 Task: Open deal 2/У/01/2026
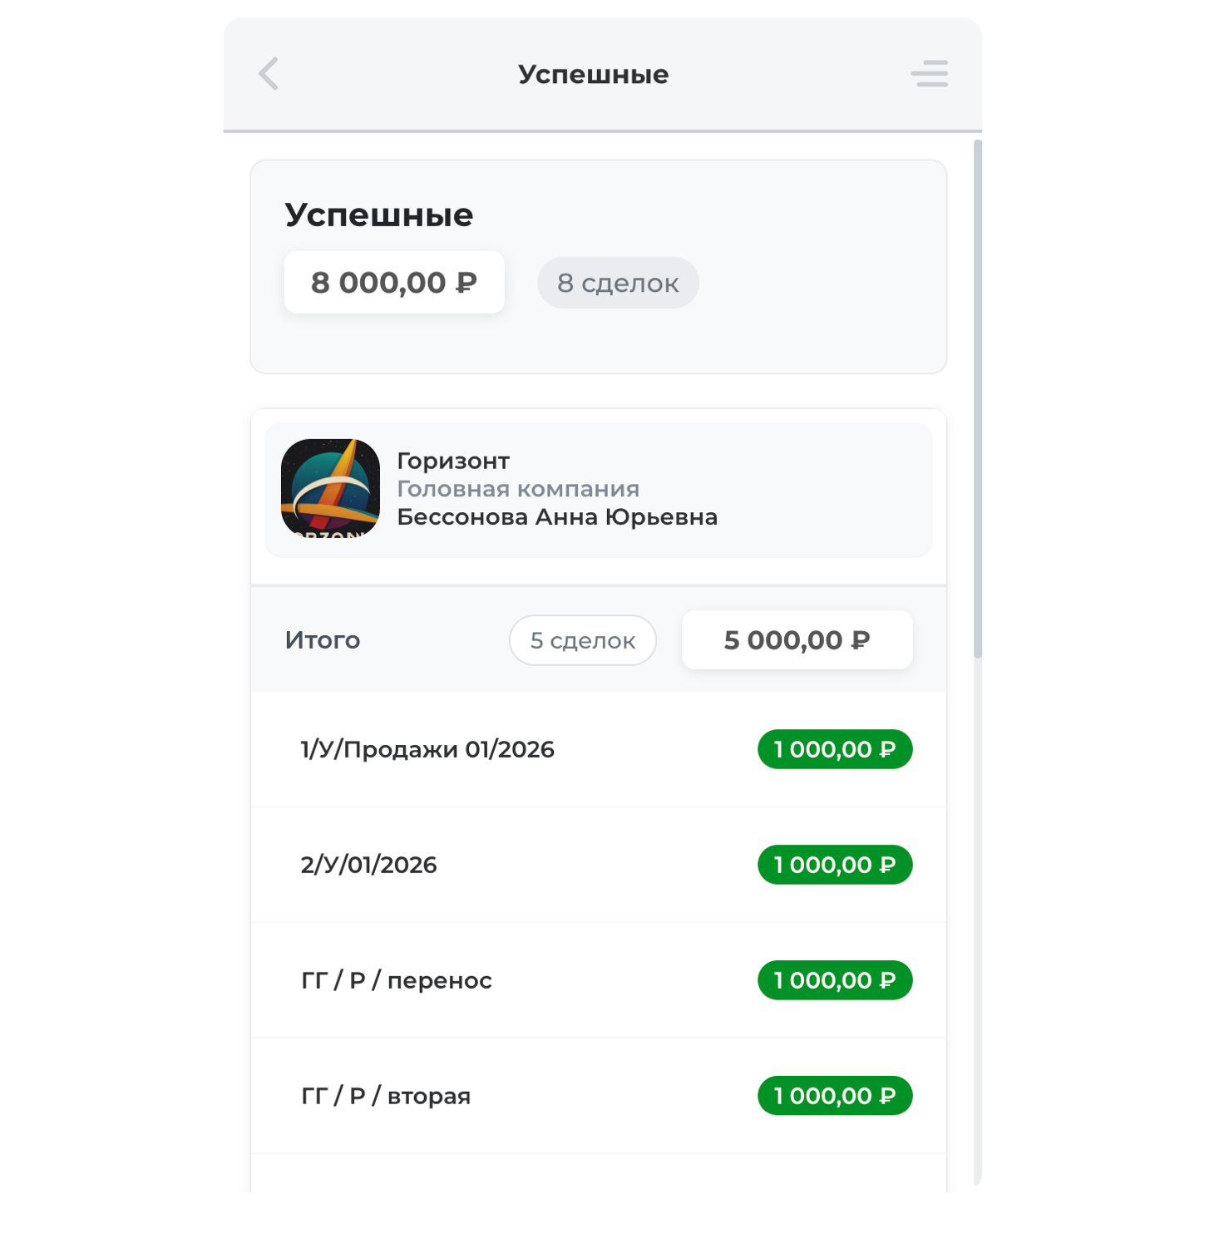click(368, 865)
